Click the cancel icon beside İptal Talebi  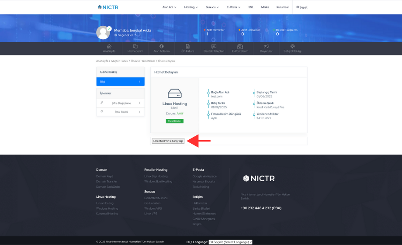pos(102,111)
